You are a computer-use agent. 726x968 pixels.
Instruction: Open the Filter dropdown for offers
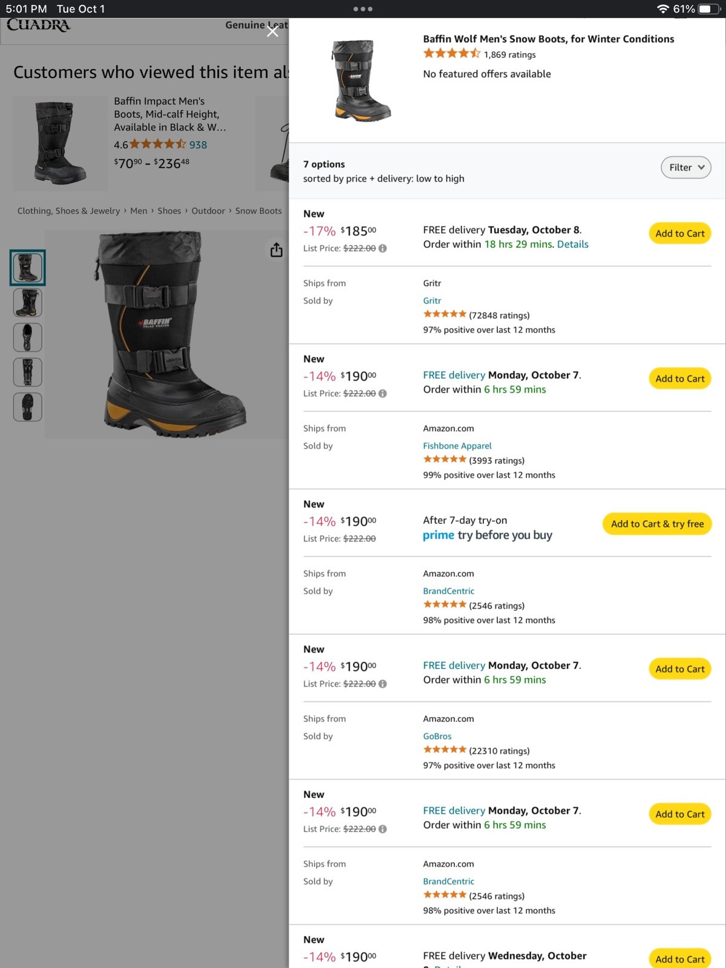pyautogui.click(x=685, y=168)
